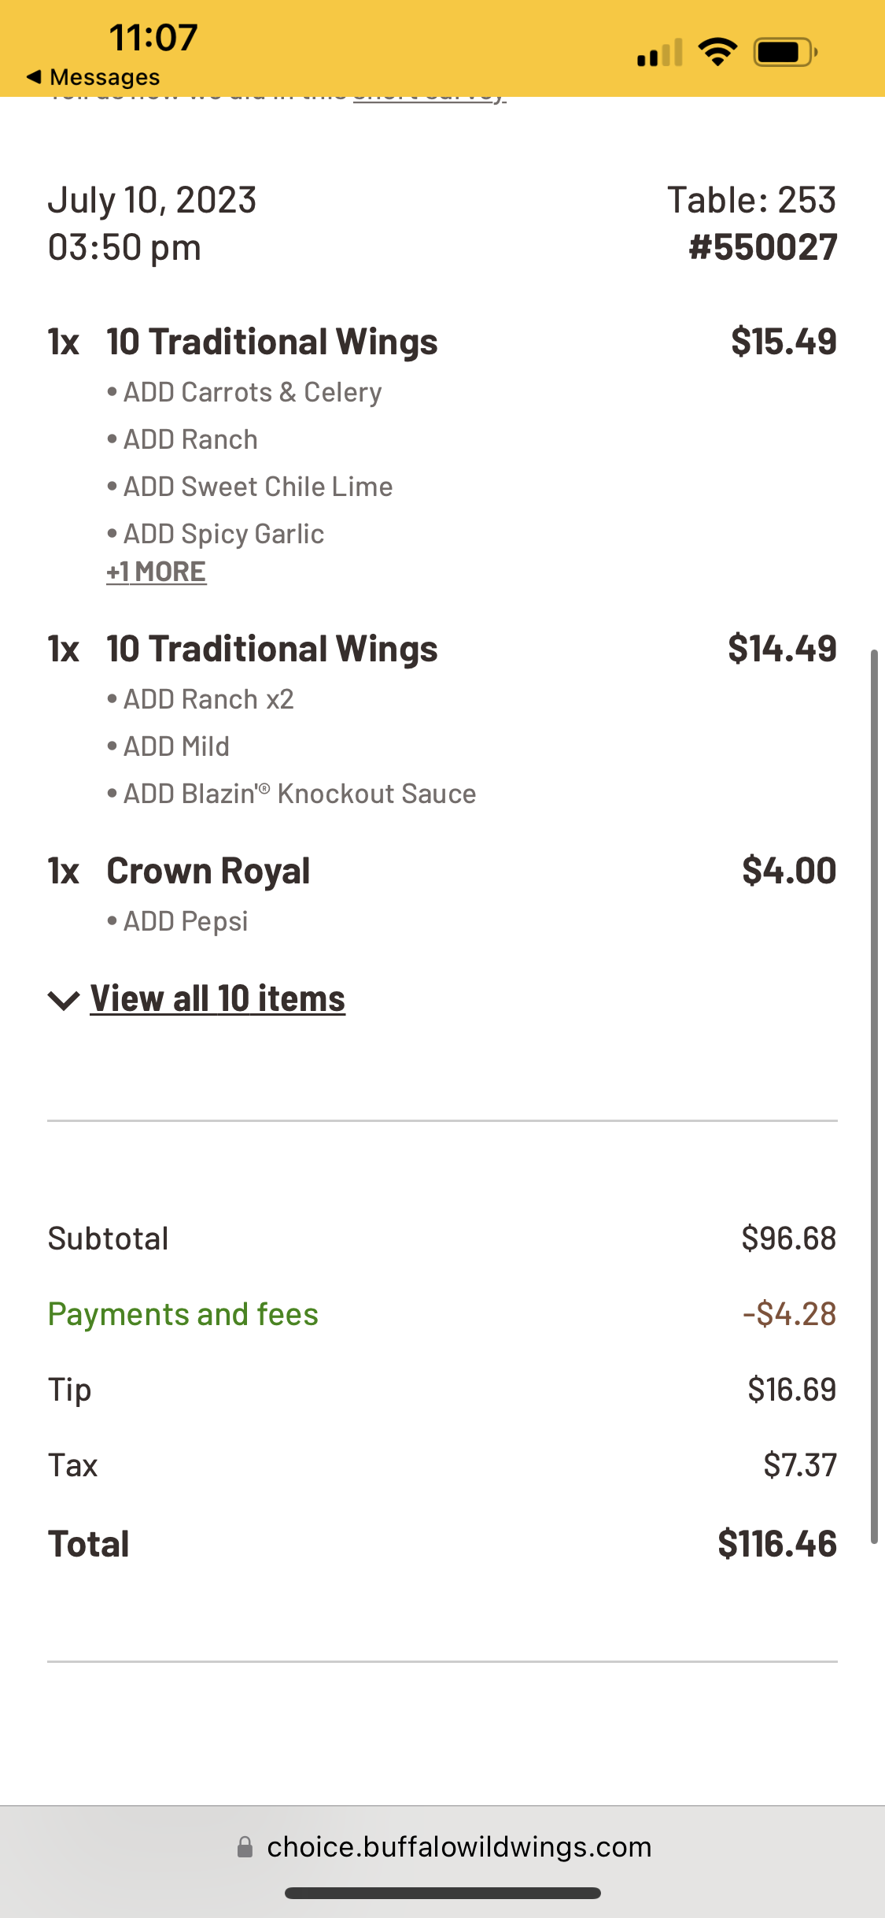Viewport: 885px width, 1918px height.
Task: Tap the home indicator bar
Action: pos(443,1893)
